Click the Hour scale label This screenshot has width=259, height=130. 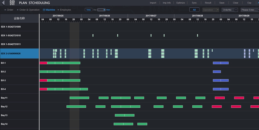(108, 10)
